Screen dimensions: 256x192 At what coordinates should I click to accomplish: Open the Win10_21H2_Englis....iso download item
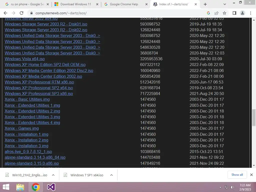[26, 175]
